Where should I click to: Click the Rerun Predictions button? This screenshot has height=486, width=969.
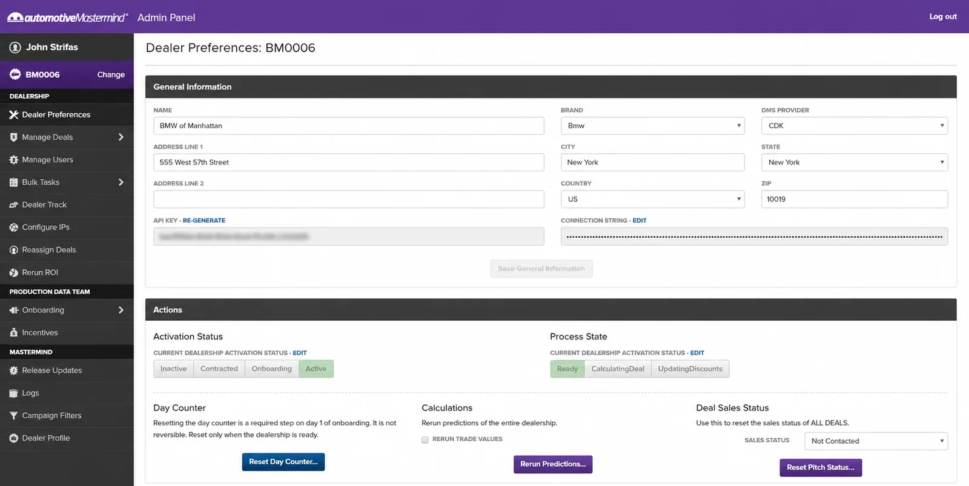pos(553,464)
